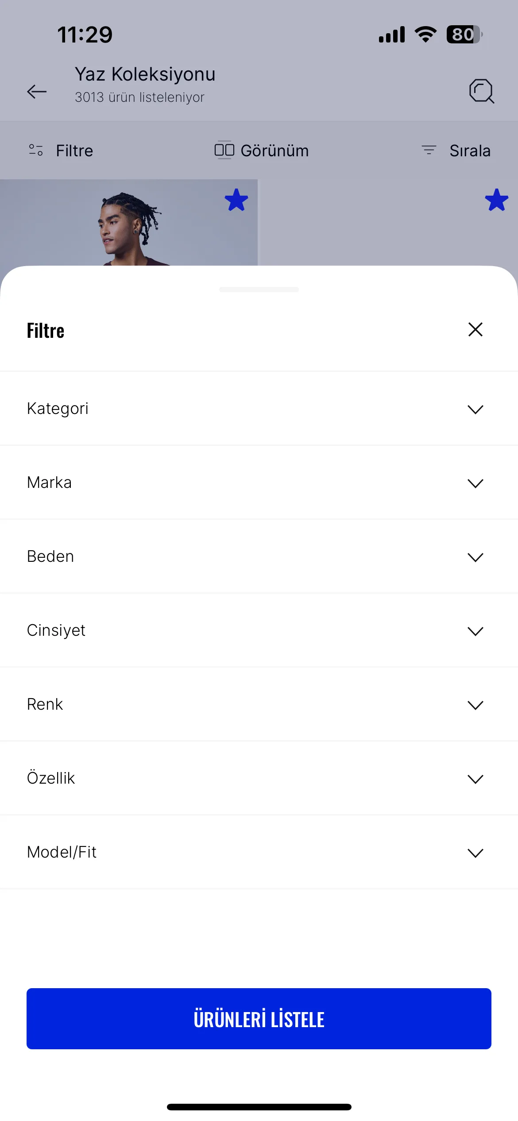Expand the Beden filter chevron

[475, 557]
